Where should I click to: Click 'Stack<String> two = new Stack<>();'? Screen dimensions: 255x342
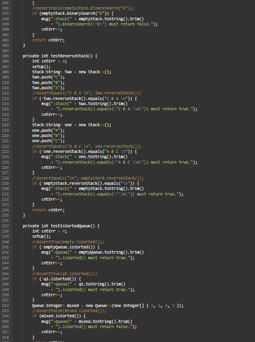71,72
